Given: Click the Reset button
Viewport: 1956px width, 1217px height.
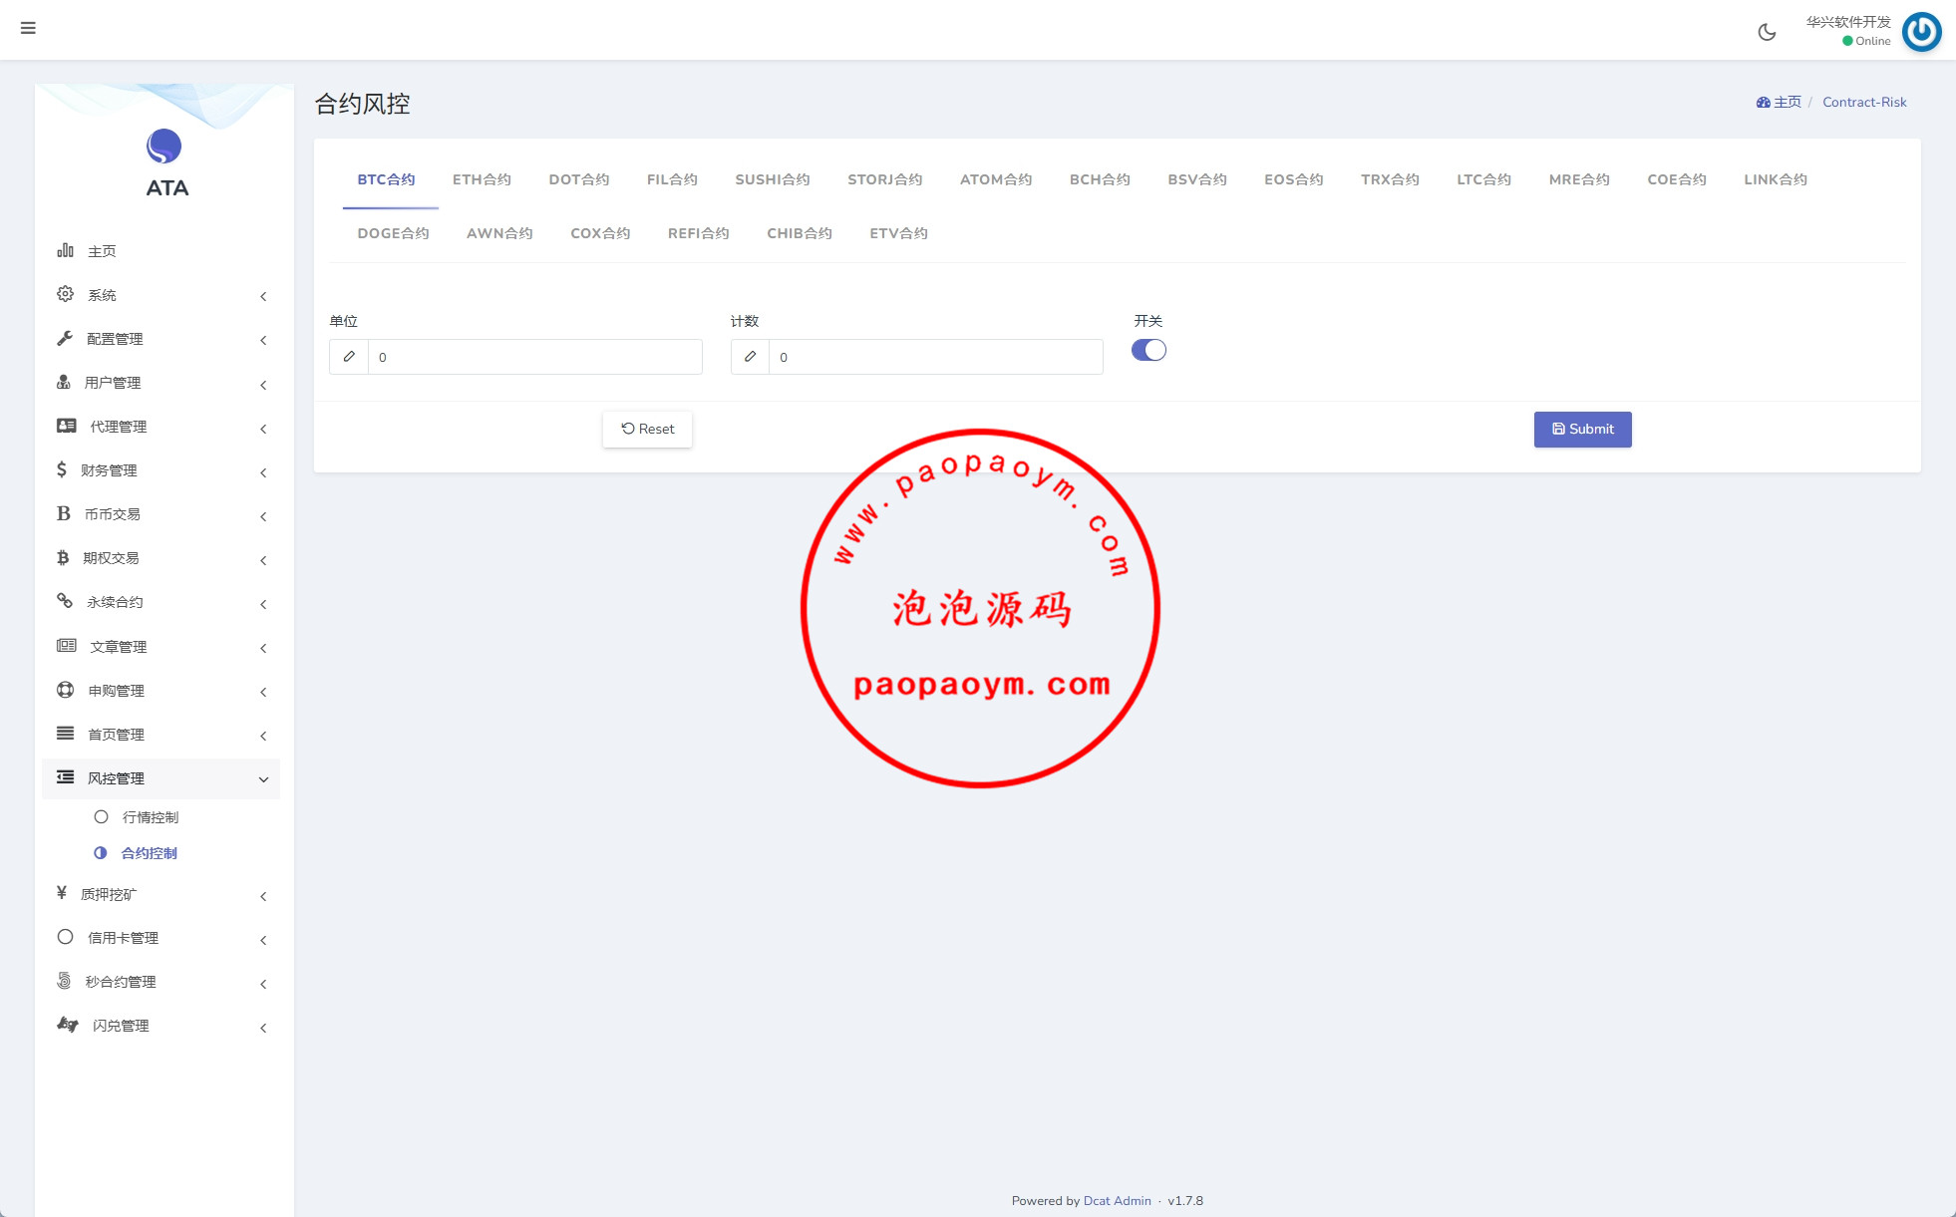Looking at the screenshot, I should tap(647, 429).
